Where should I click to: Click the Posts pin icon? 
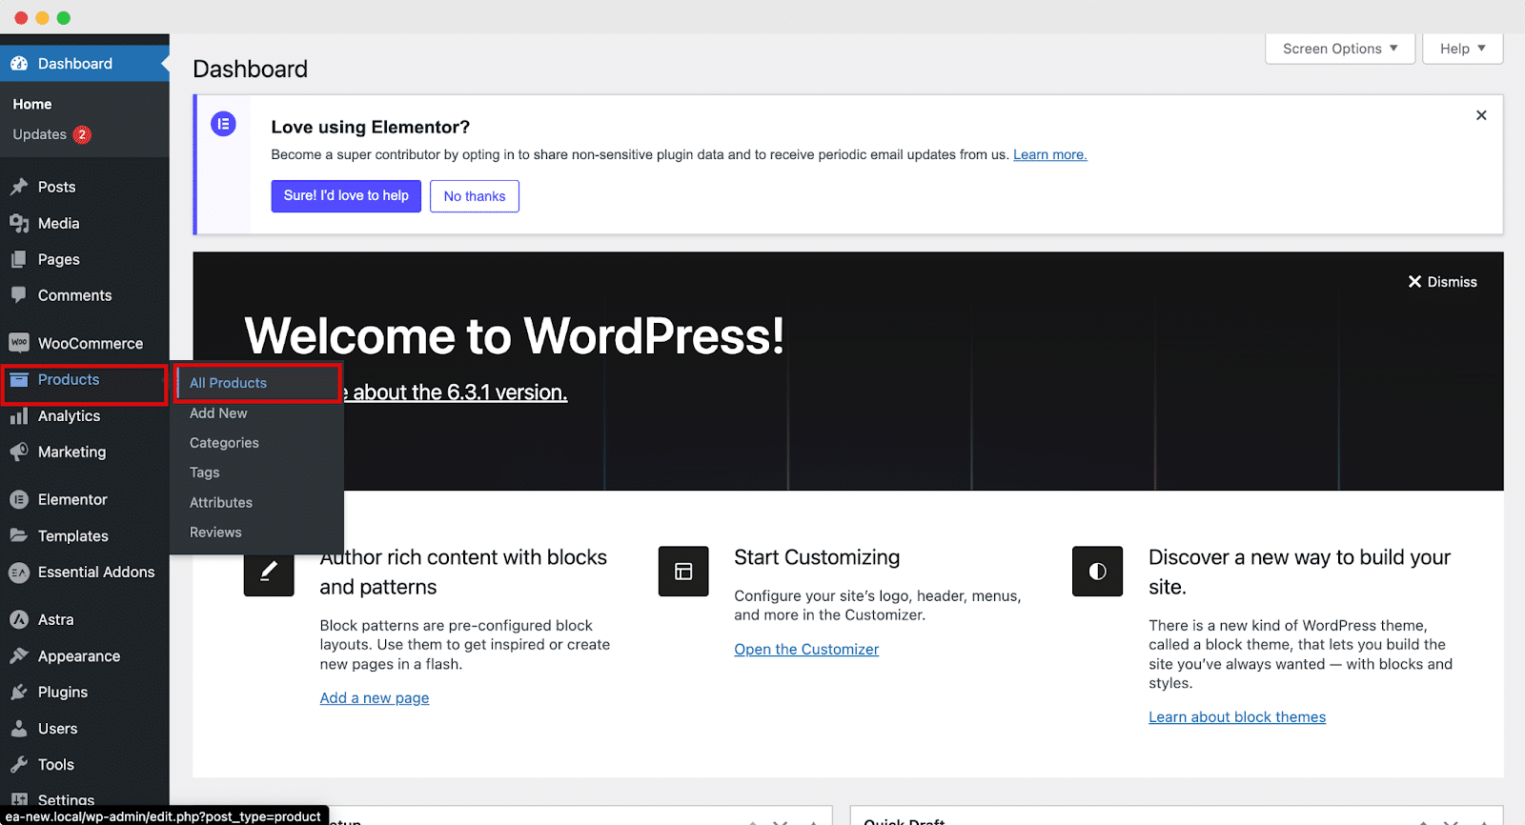19,187
